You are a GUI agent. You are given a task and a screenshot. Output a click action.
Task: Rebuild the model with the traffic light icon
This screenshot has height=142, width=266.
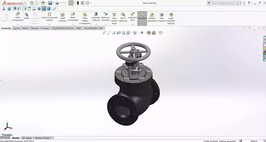click(78, 3)
